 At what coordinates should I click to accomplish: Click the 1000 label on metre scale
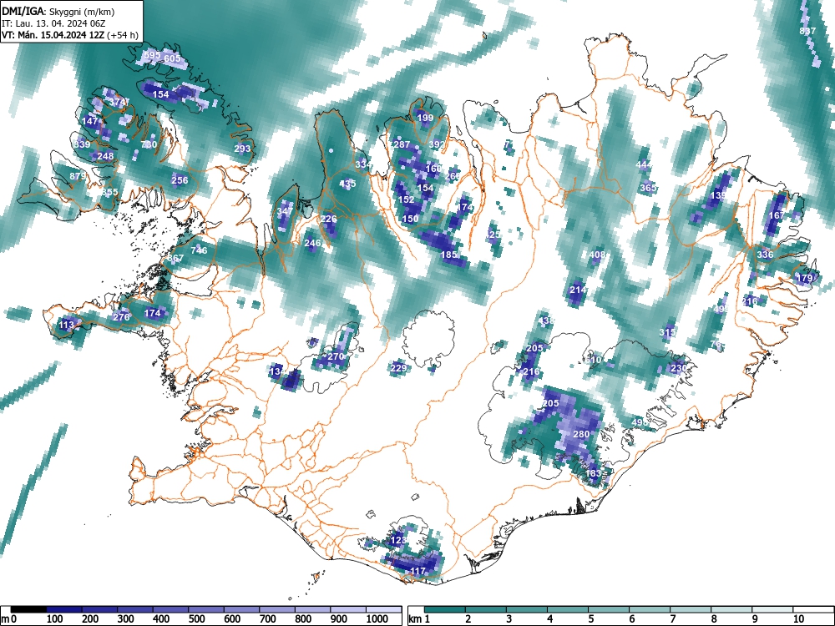coord(377,618)
